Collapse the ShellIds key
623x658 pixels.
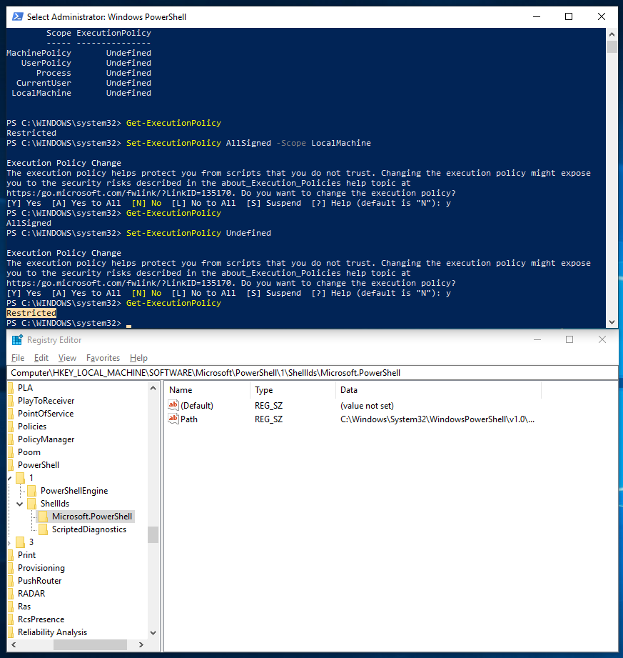coord(21,503)
